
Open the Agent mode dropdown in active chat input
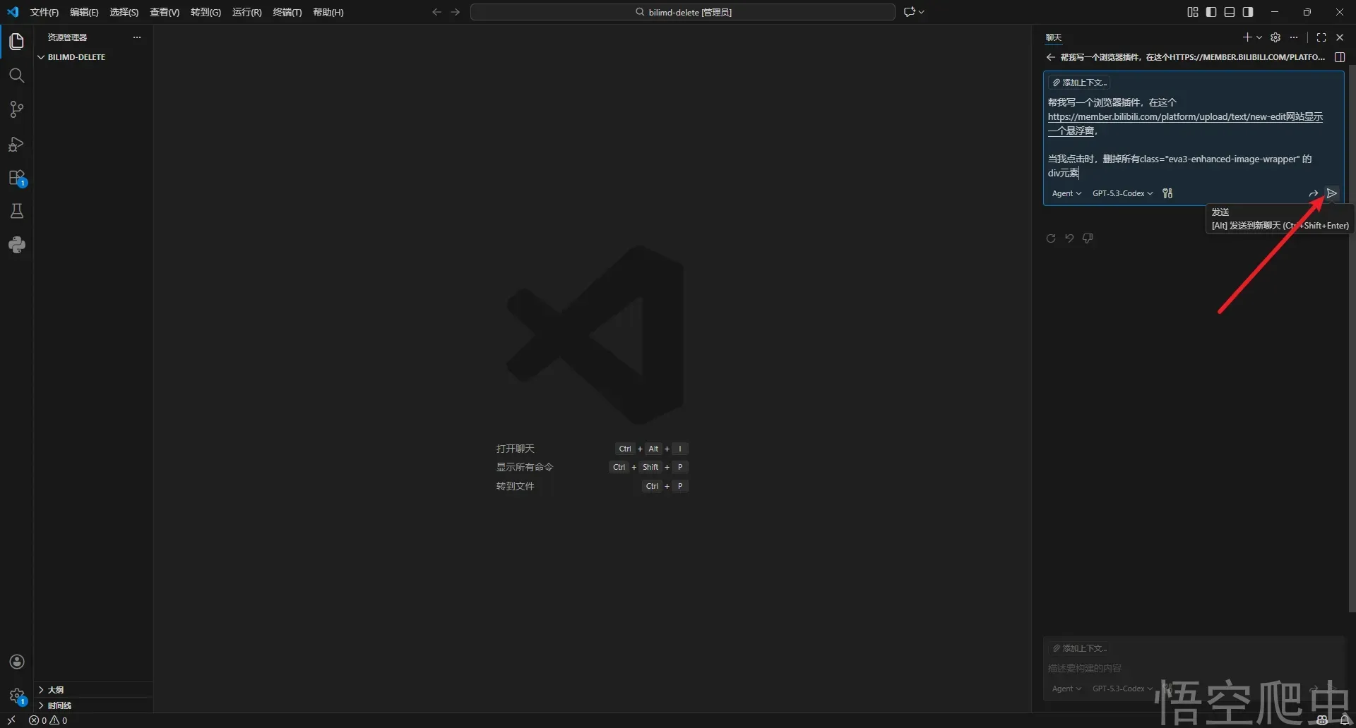(1066, 193)
